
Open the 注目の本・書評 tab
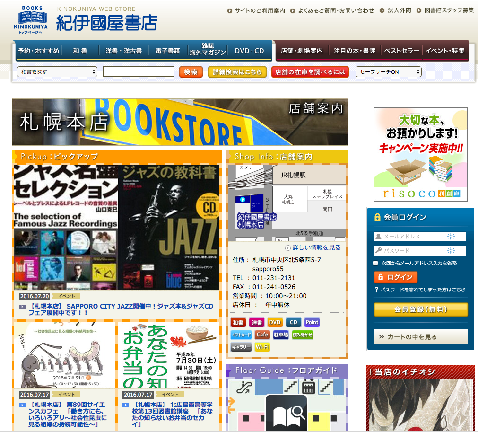click(355, 51)
